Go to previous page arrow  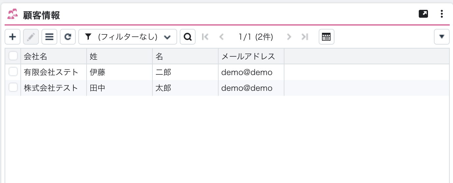coord(222,37)
